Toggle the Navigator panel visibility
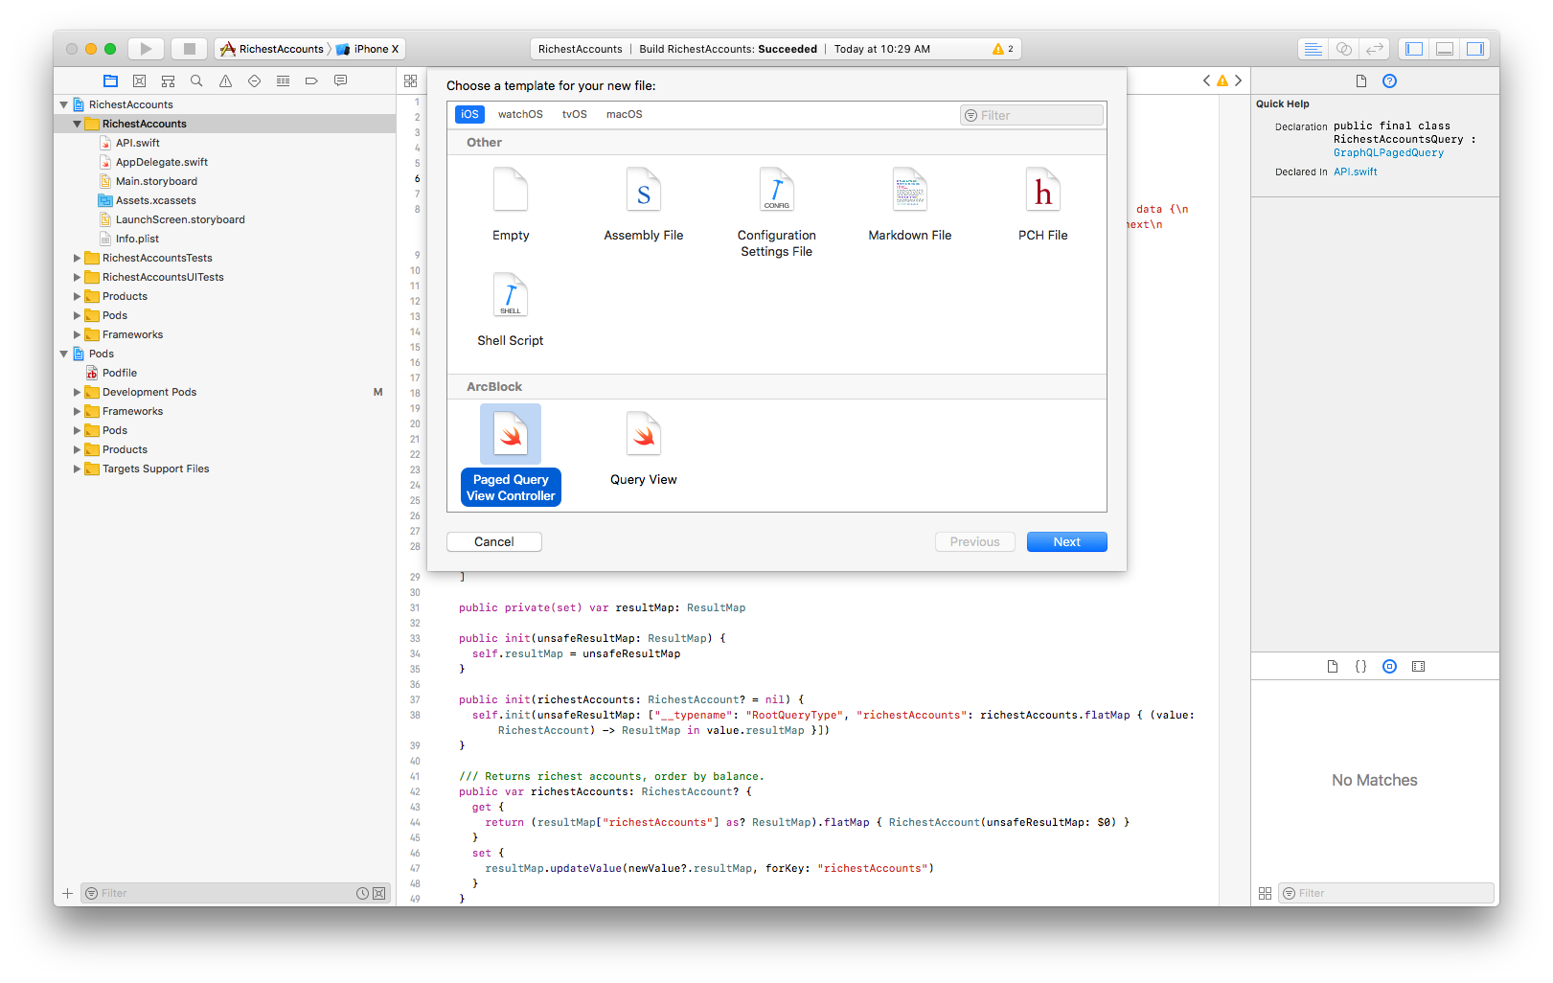1553x983 pixels. pos(1414,49)
